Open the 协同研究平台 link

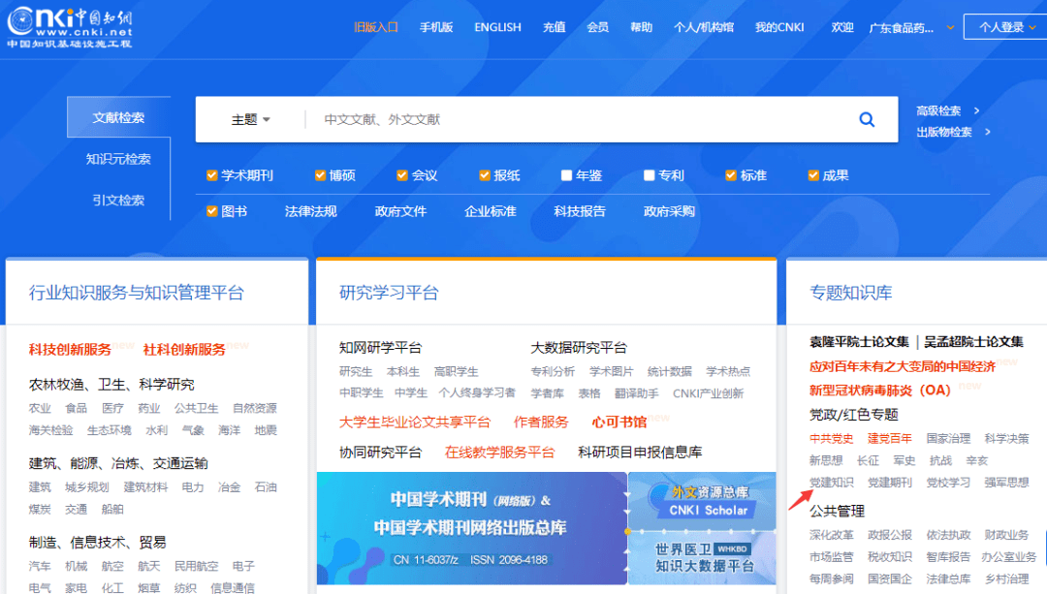381,453
